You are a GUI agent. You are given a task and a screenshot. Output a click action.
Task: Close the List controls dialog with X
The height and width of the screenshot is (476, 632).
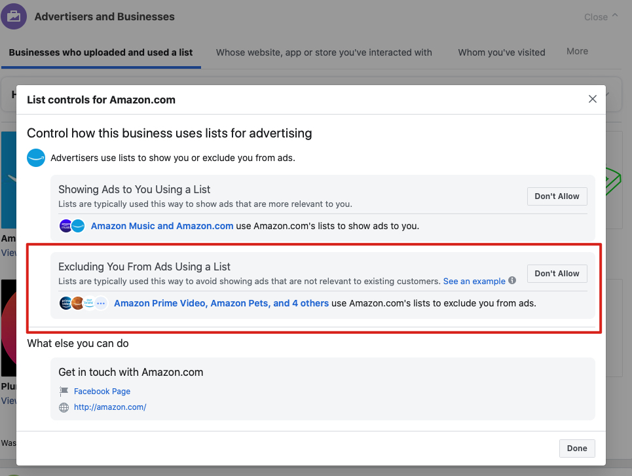point(593,99)
